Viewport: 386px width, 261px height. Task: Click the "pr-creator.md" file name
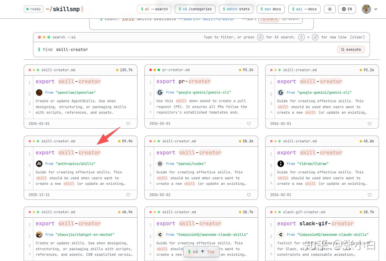[x=176, y=70]
